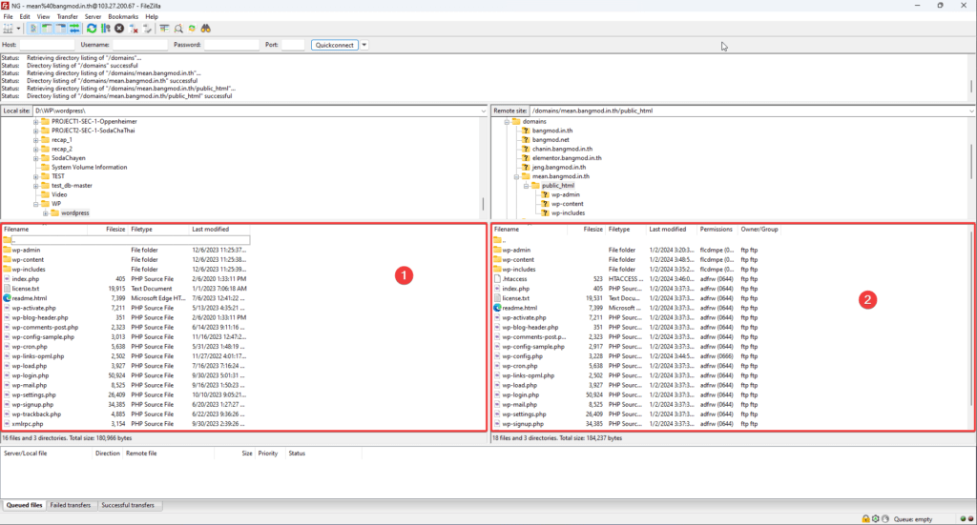This screenshot has height=525, width=977.
Task: Open the Quickconnect history dropdown arrow
Action: [x=364, y=45]
